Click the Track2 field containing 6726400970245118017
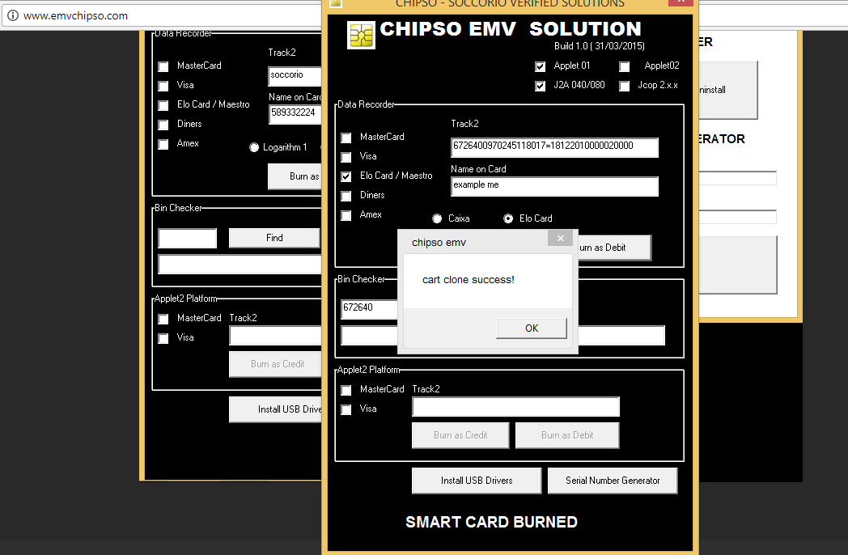848x555 pixels. [554, 147]
